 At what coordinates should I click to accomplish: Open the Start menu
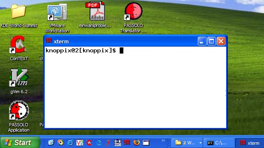click(x=20, y=143)
